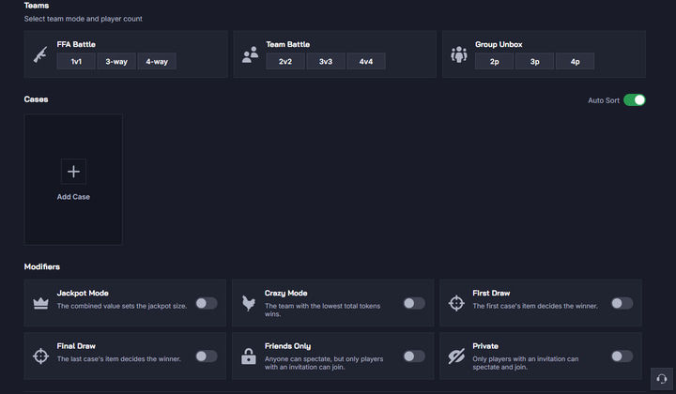Image resolution: width=676 pixels, height=394 pixels.
Task: Toggle Final Draw modifier on
Action: point(206,356)
